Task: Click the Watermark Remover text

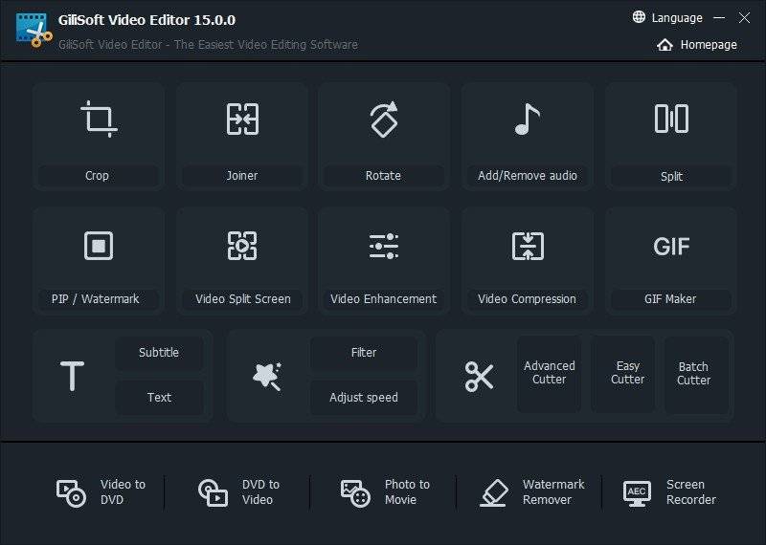Action: pyautogui.click(x=553, y=491)
